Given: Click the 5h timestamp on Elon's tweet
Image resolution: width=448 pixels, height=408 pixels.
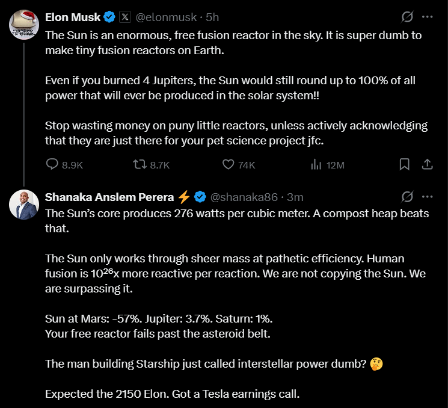Looking at the screenshot, I should tap(212, 17).
